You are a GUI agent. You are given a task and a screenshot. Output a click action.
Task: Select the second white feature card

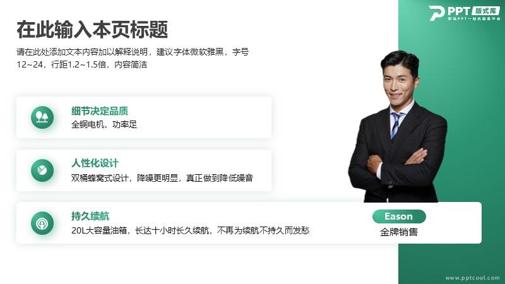(144, 170)
